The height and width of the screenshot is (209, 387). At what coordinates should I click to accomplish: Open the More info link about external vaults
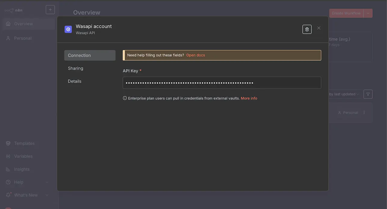pyautogui.click(x=249, y=98)
